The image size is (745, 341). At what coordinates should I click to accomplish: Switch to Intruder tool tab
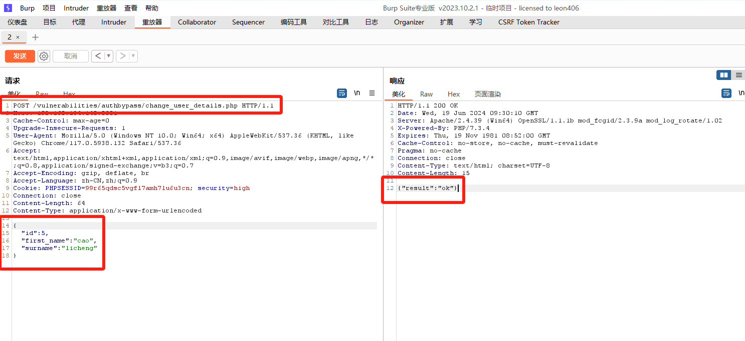pos(114,22)
